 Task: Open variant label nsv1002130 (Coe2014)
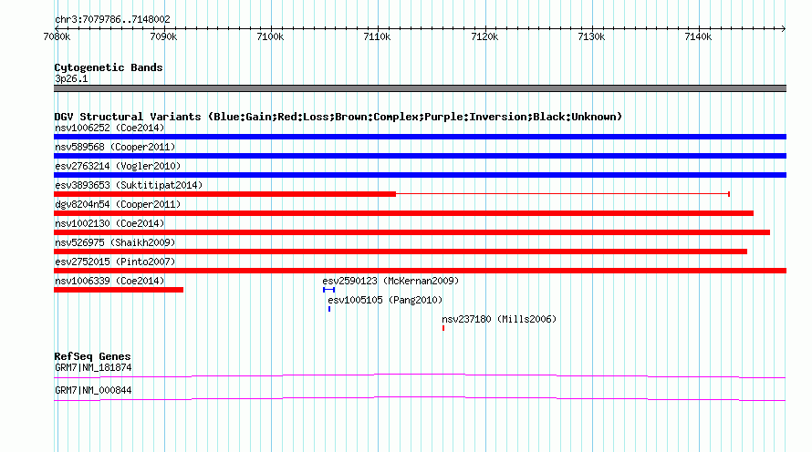109,223
